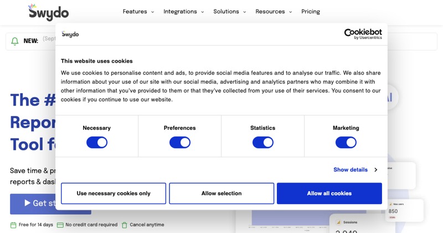Expand the Resources dropdown chevron
Image resolution: width=443 pixels, height=233 pixels.
tap(290, 12)
